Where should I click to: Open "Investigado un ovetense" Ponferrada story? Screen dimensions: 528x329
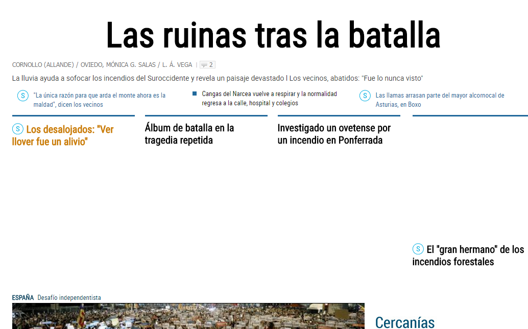tap(334, 134)
